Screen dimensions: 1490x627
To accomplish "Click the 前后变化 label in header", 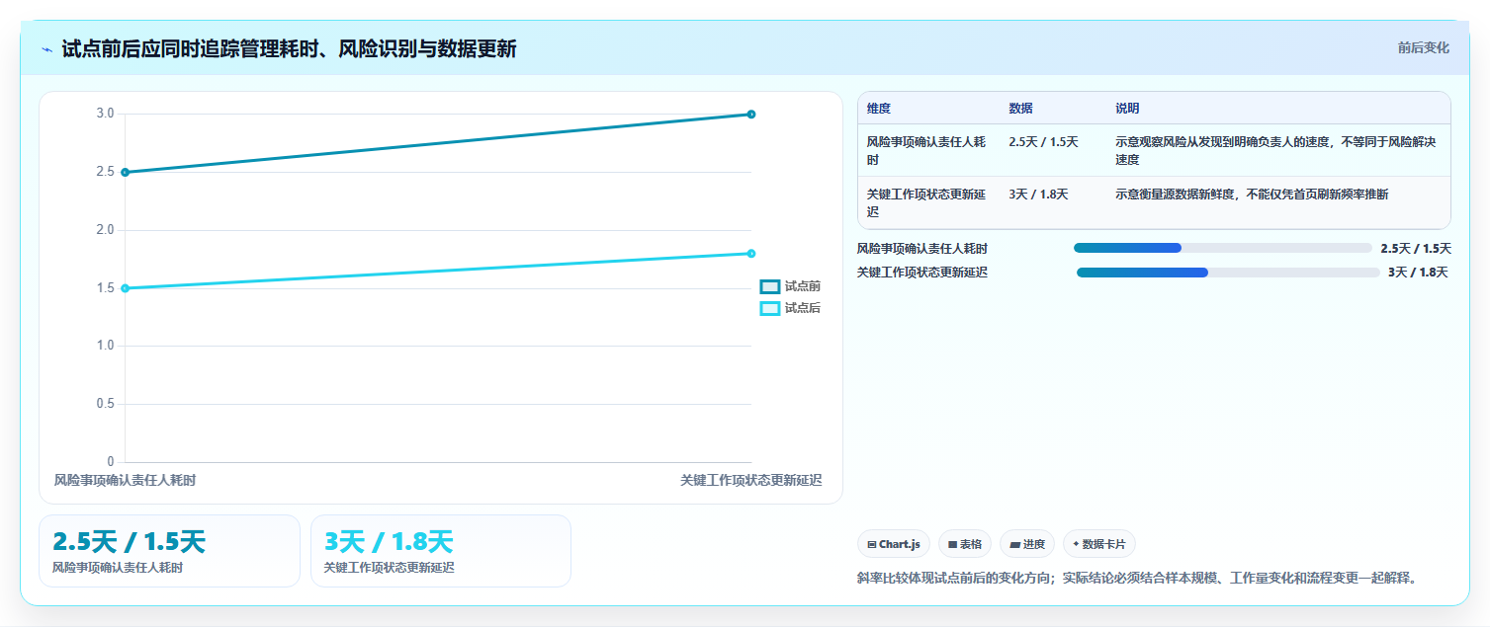I will (x=1424, y=47).
